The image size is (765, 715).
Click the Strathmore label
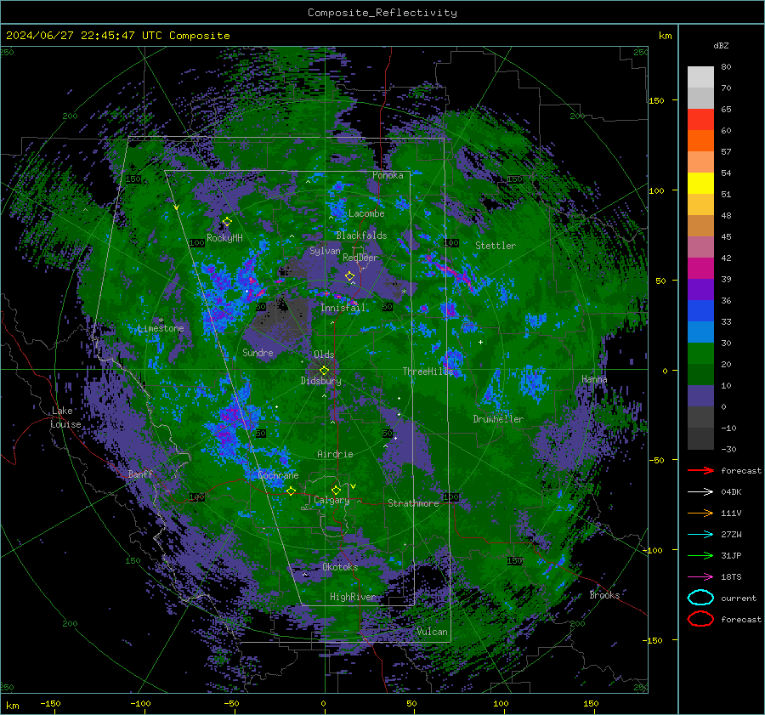click(413, 503)
